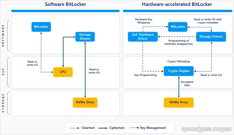The height and width of the screenshot is (135, 234).
Task: Click the solid arrow icon beside Ciphertext
Action: click(103, 128)
